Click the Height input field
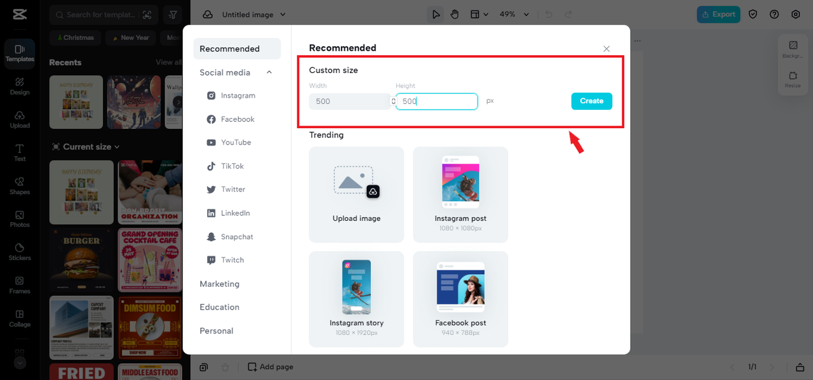The height and width of the screenshot is (380, 813). [x=436, y=102]
